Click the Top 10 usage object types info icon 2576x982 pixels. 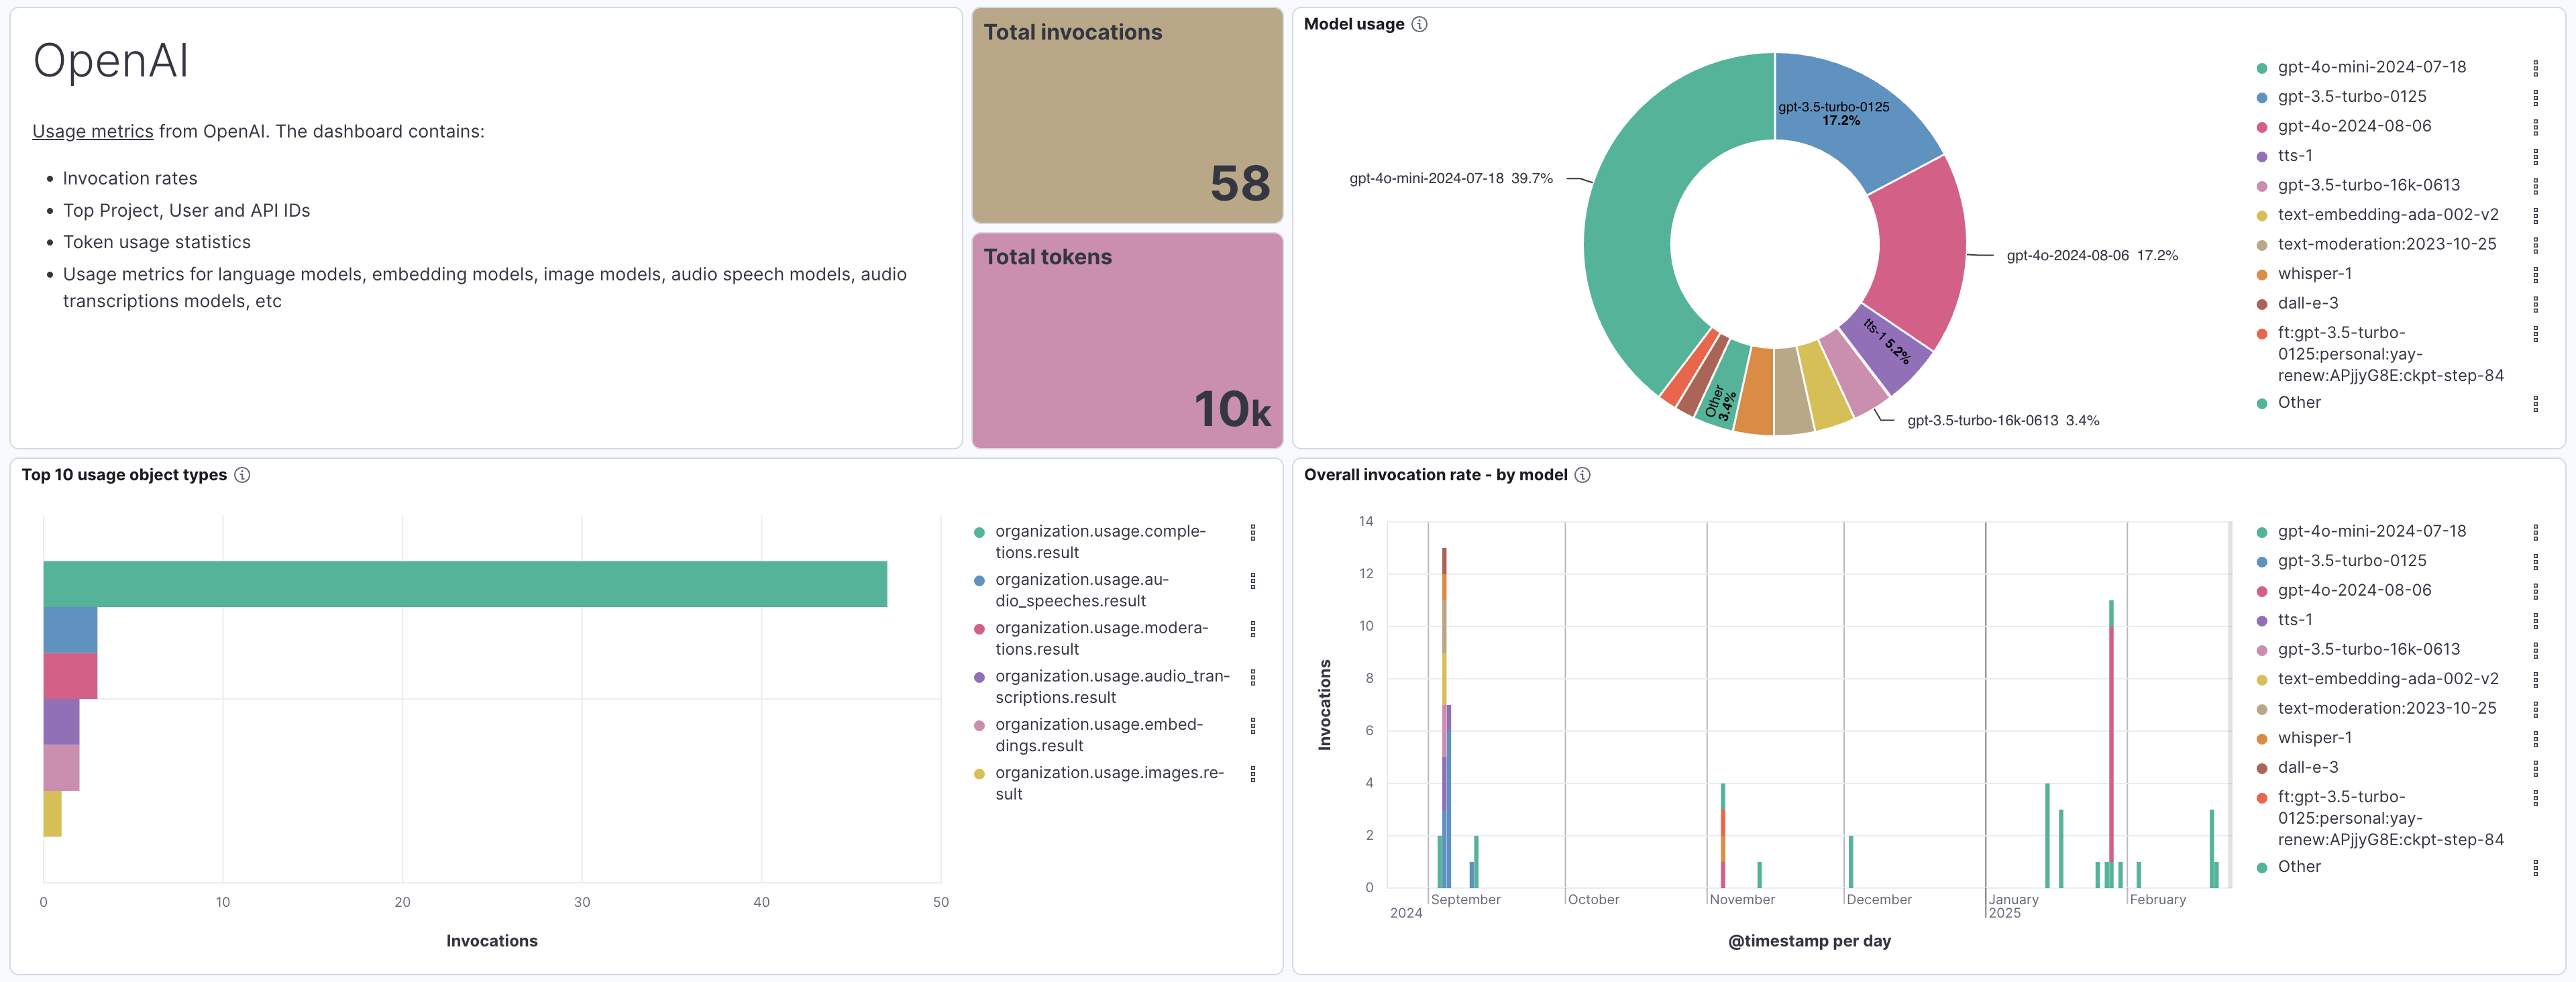coord(242,475)
